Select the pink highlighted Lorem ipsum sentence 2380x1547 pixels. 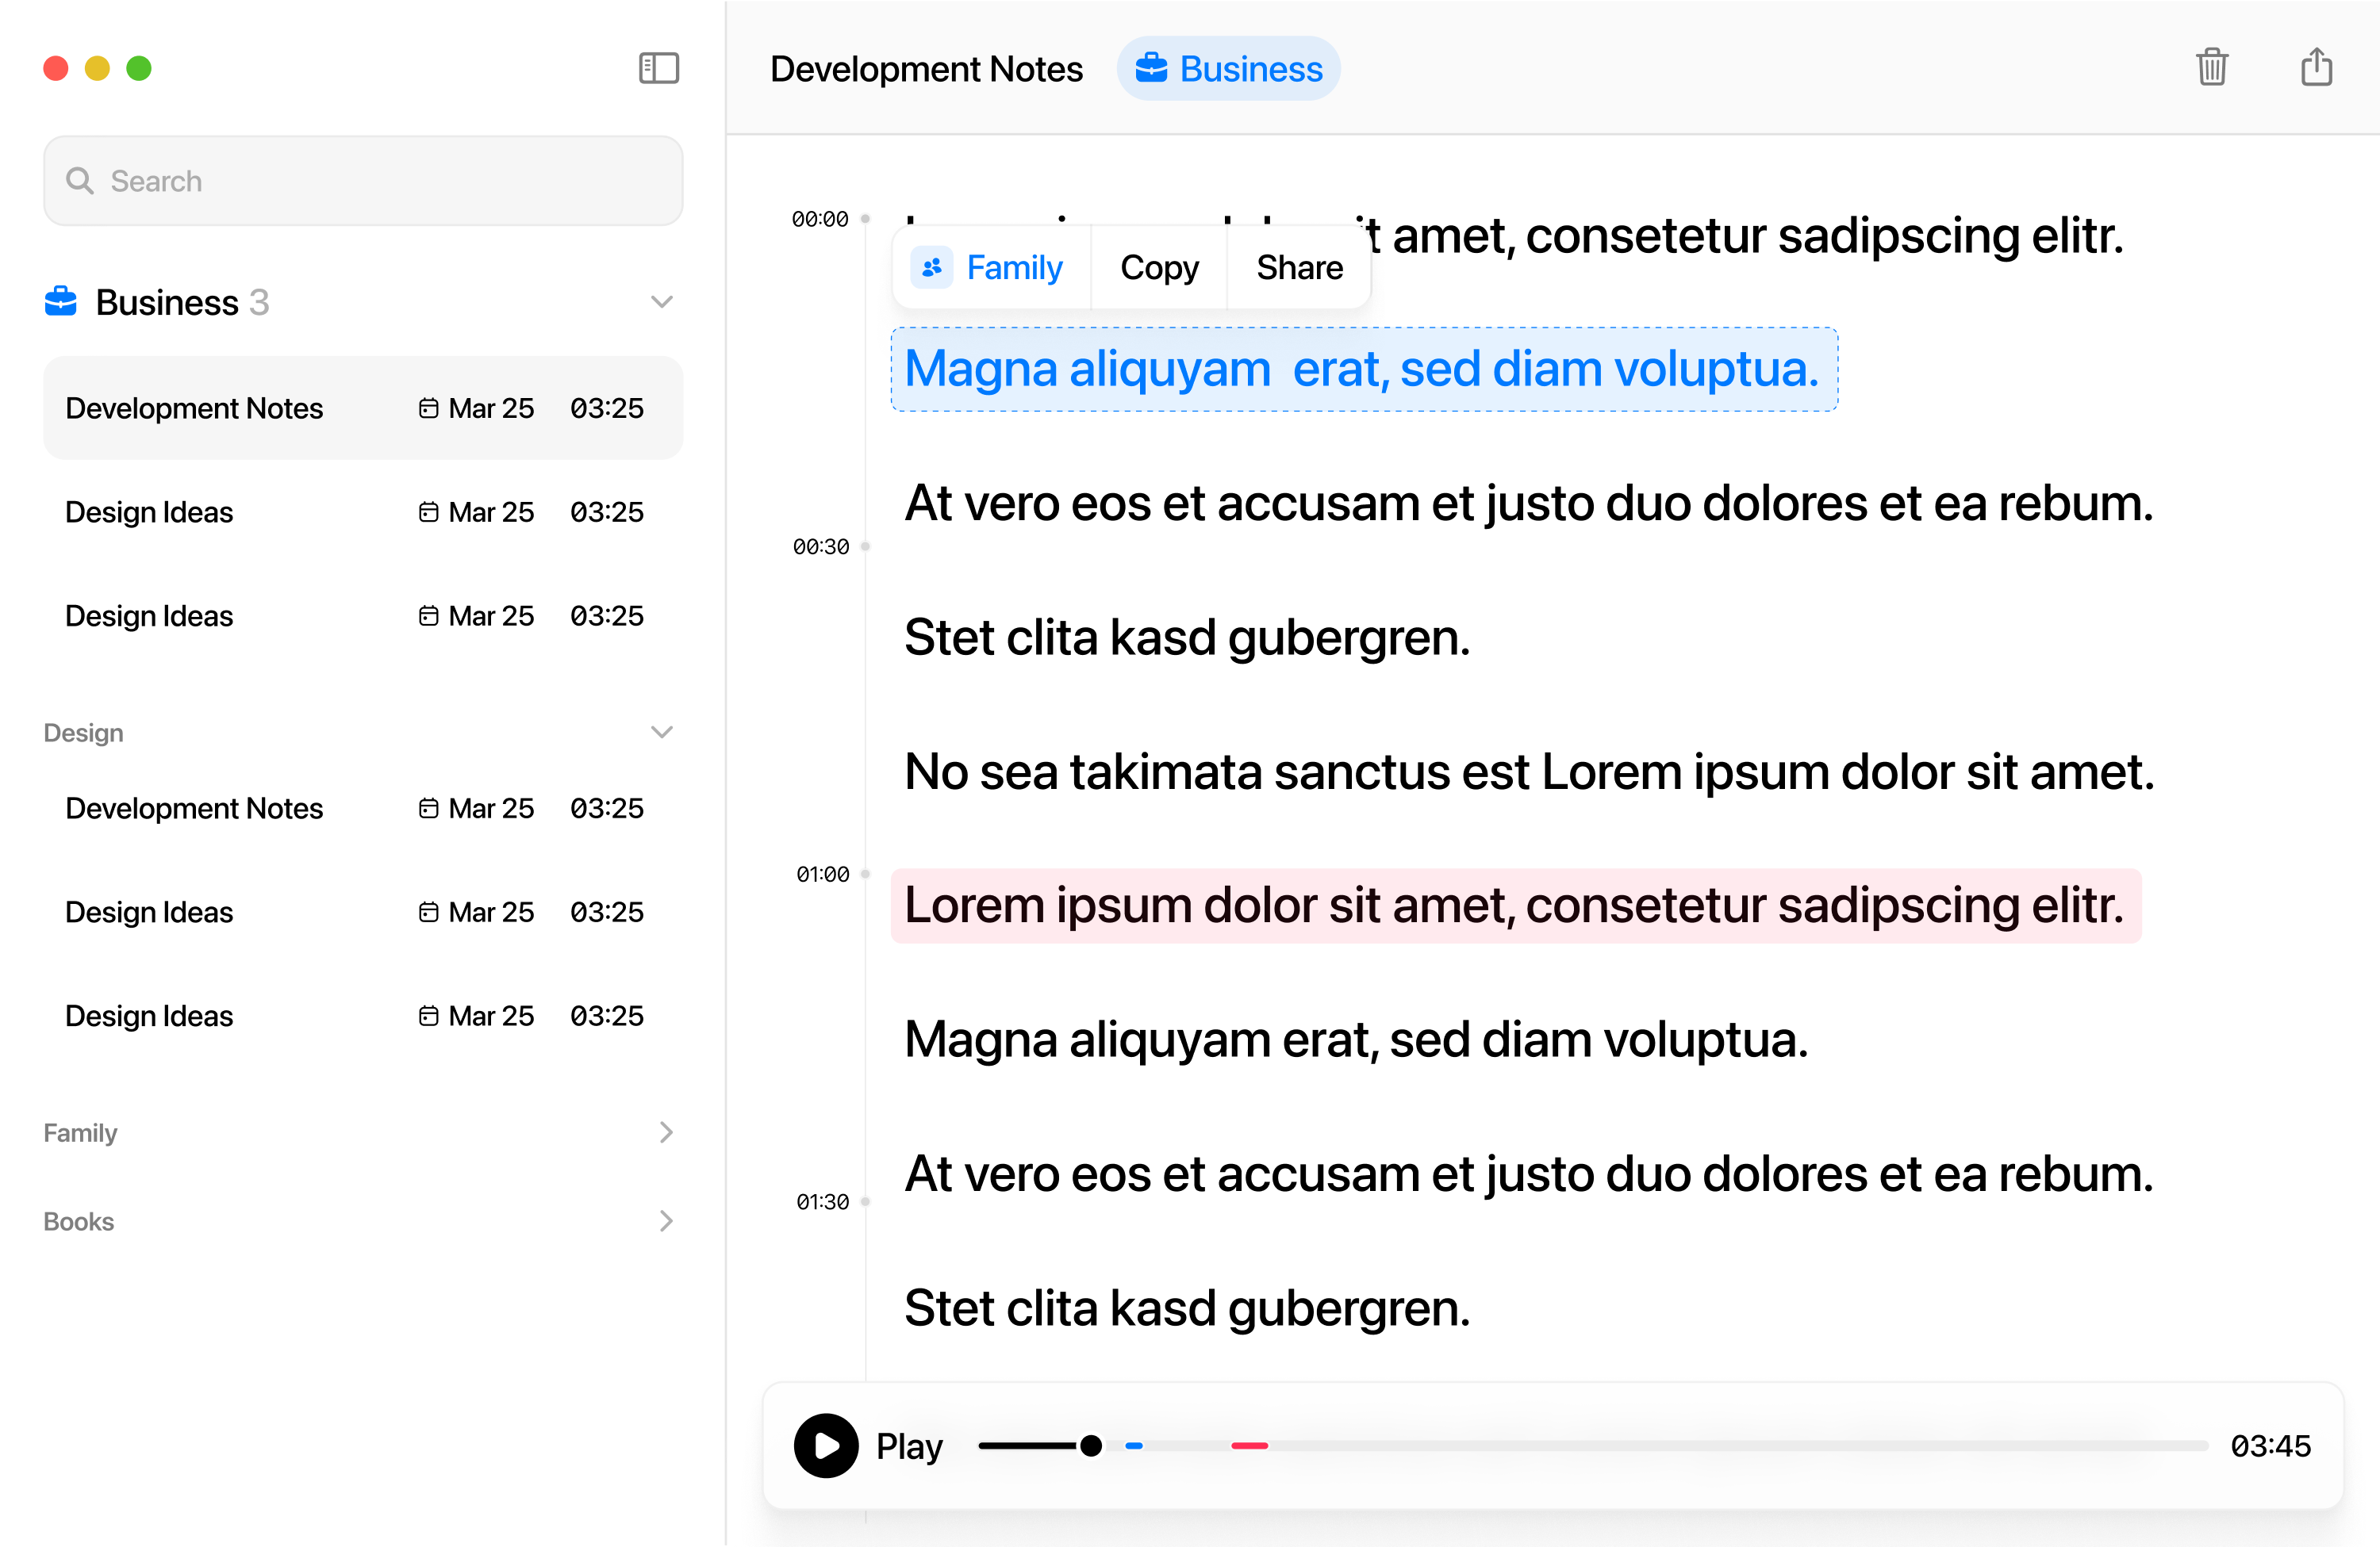[x=1514, y=906]
